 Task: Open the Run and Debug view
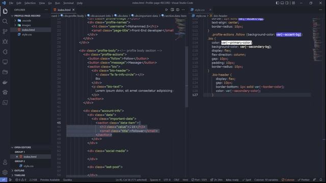coord(5,42)
